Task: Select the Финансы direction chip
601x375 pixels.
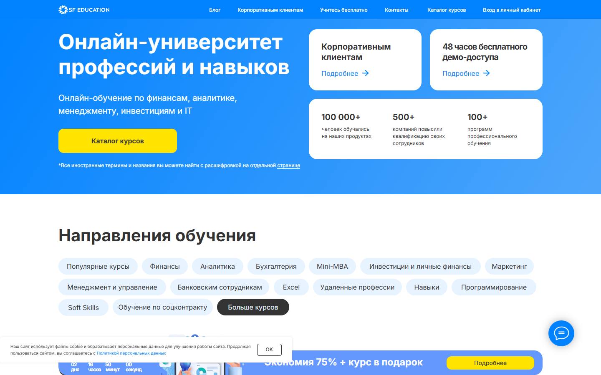Action: click(x=165, y=266)
